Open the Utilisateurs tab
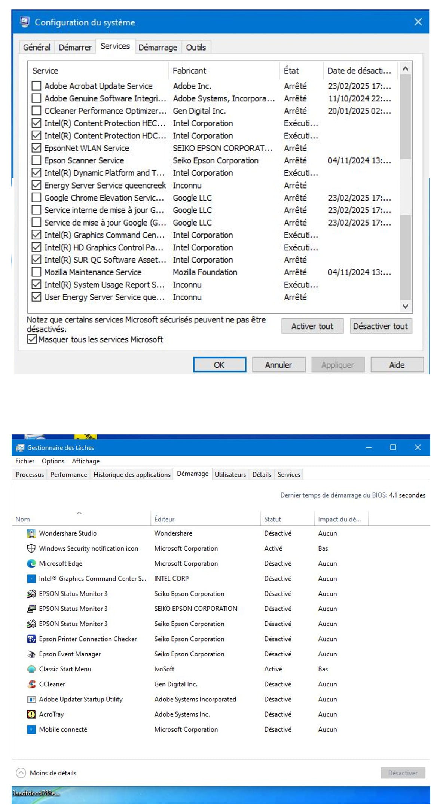Image resolution: width=437 pixels, height=808 pixels. [x=230, y=474]
